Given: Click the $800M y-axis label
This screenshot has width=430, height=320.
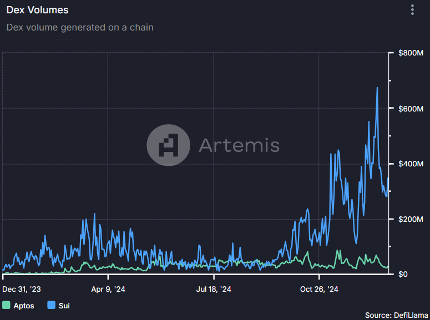Looking at the screenshot, I should point(411,53).
